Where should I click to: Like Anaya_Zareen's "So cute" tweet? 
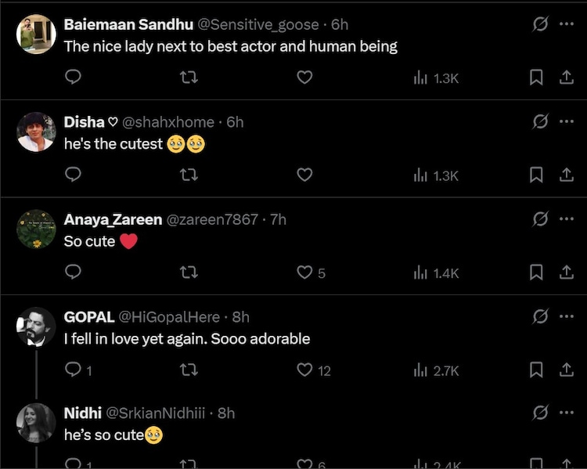pos(305,272)
